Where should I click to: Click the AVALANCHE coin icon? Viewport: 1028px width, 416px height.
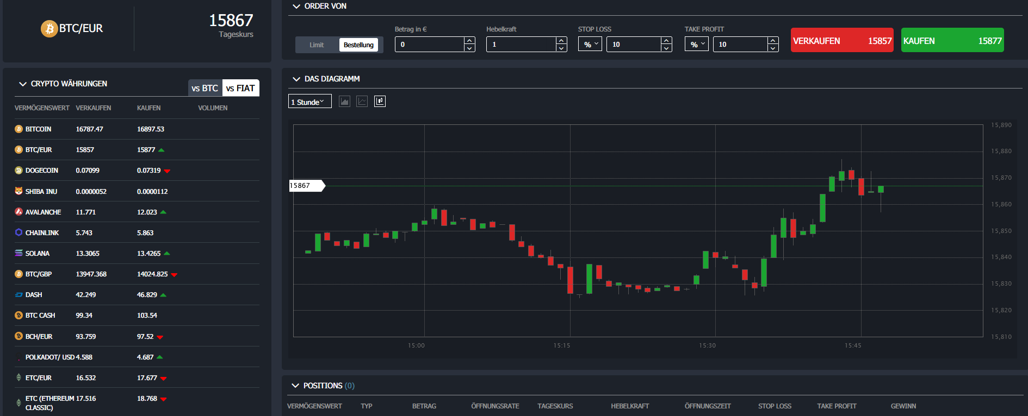[x=18, y=212]
